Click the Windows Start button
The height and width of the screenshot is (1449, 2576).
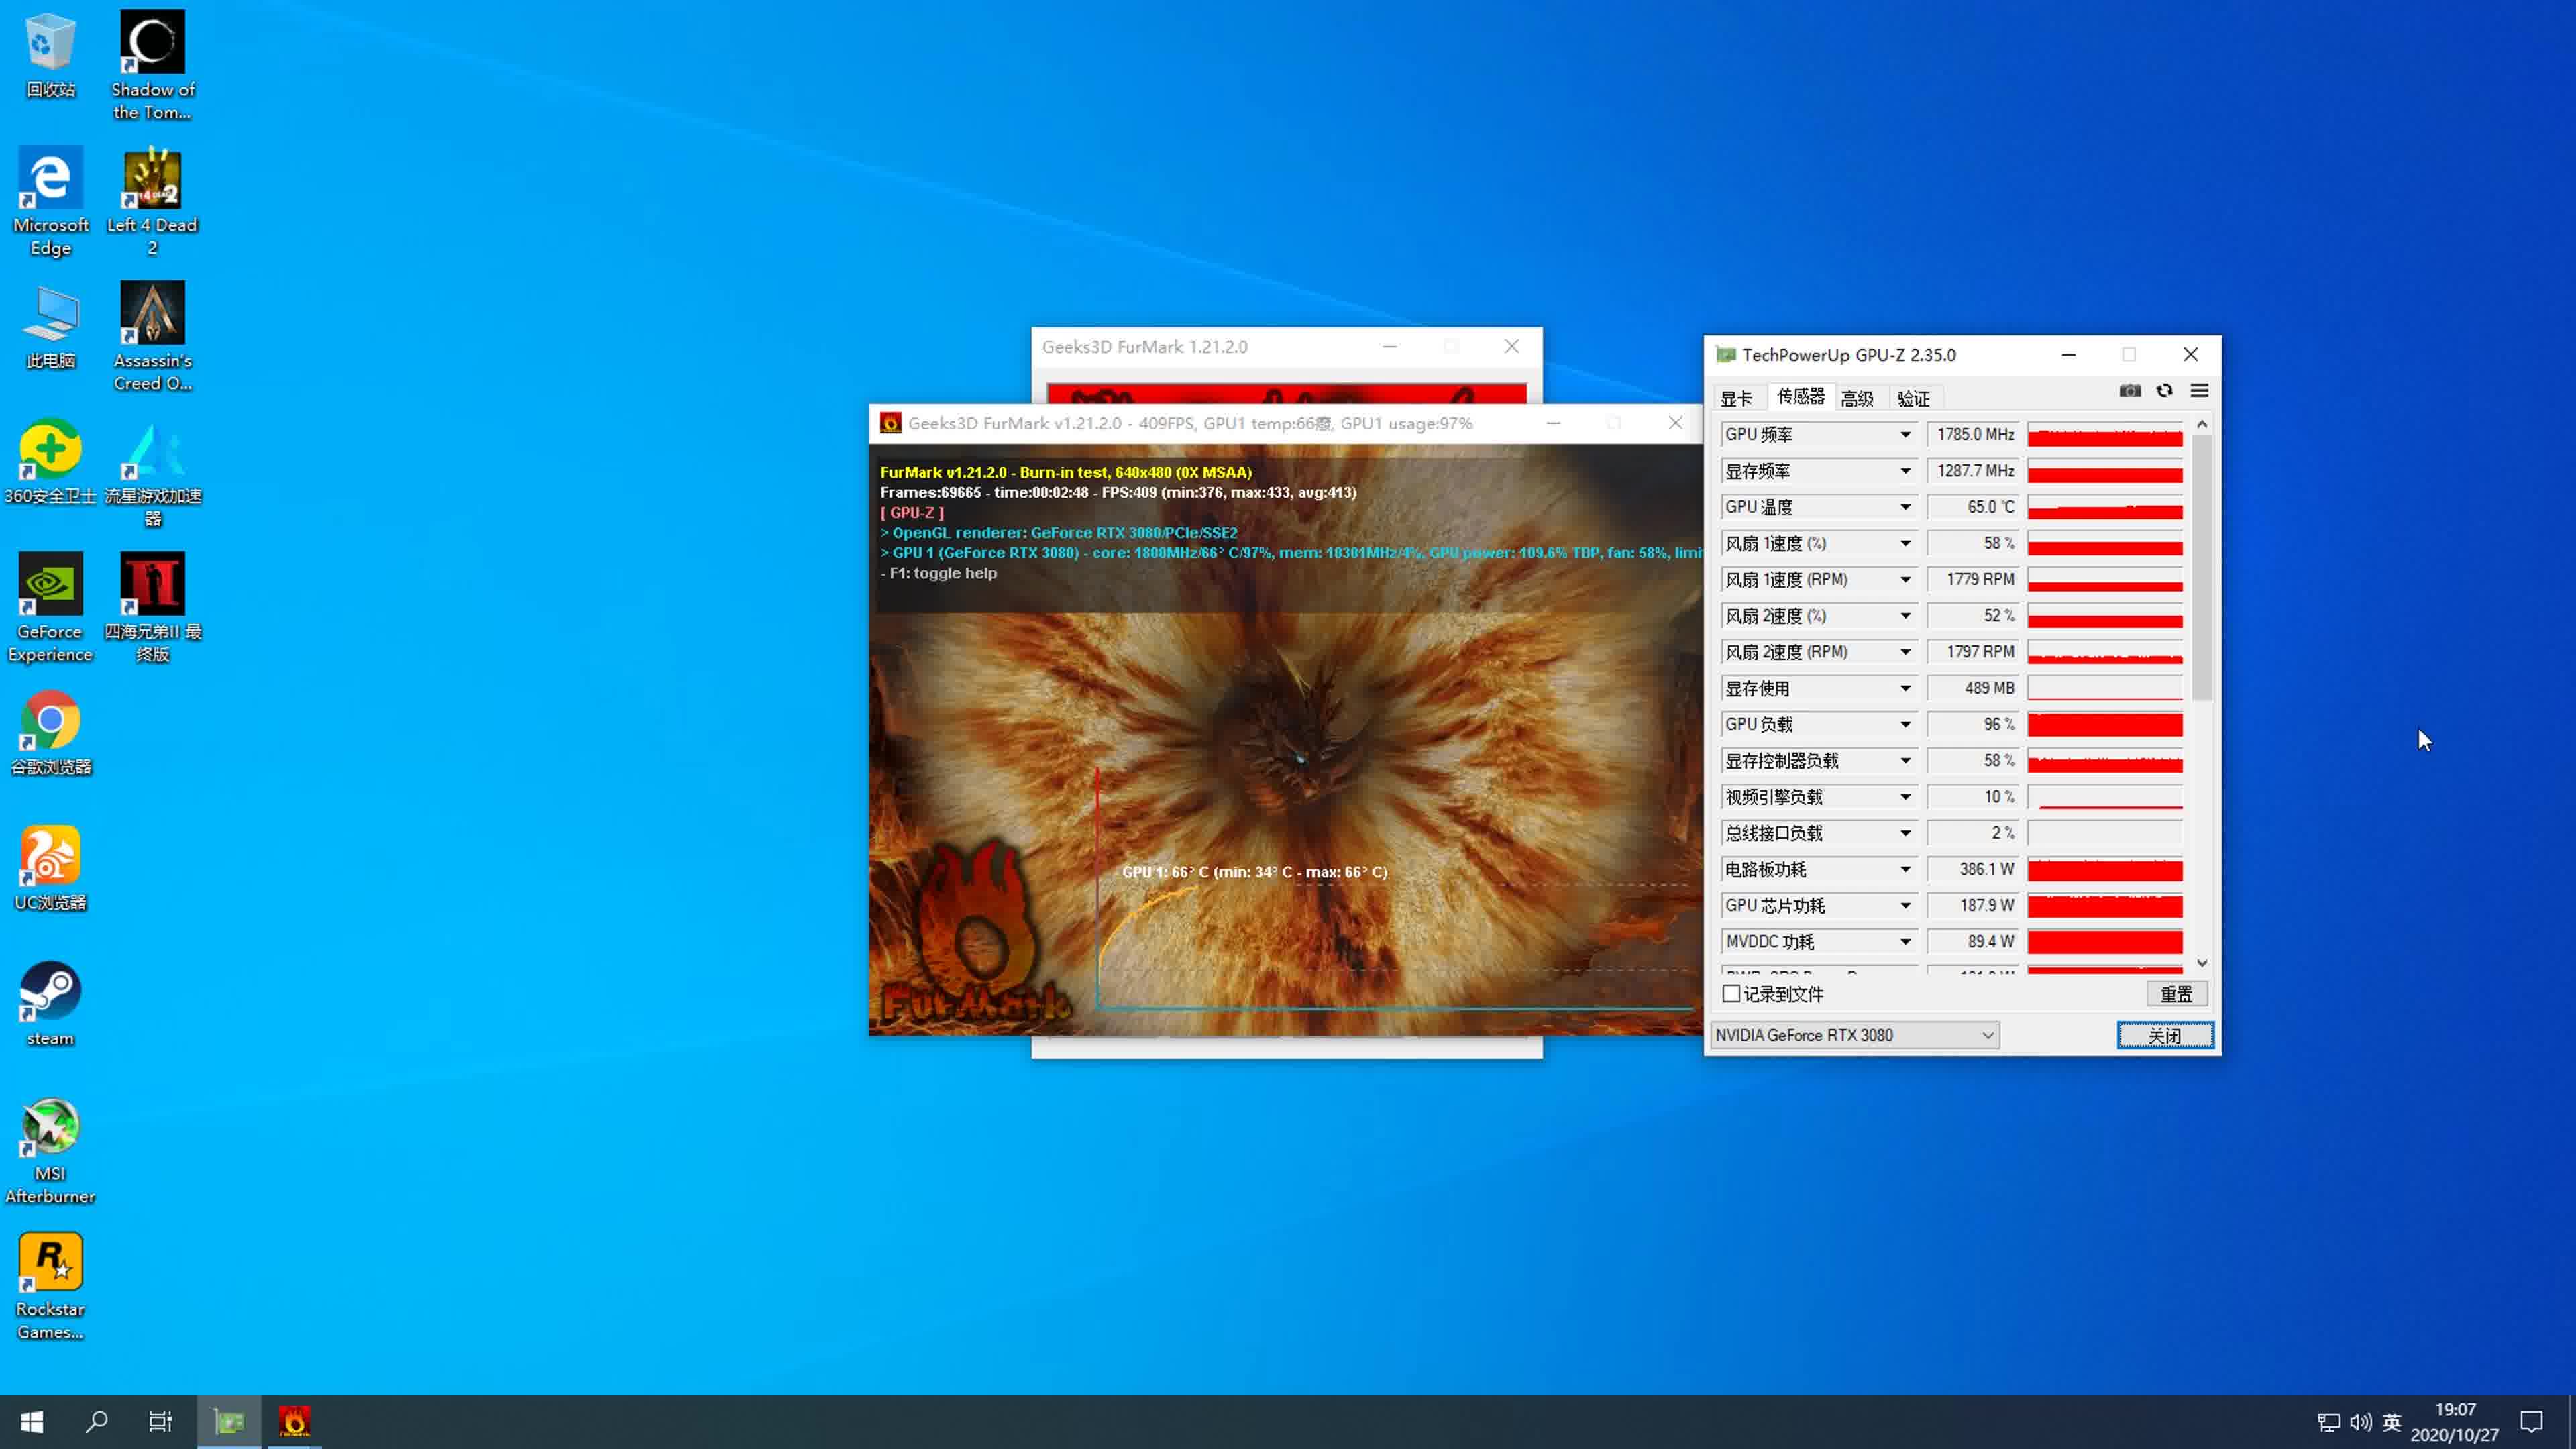pos(32,1421)
